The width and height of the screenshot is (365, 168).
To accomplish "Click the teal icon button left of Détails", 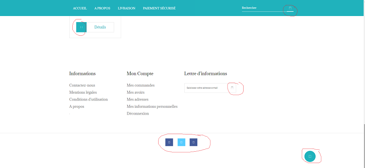I will pos(81,27).
